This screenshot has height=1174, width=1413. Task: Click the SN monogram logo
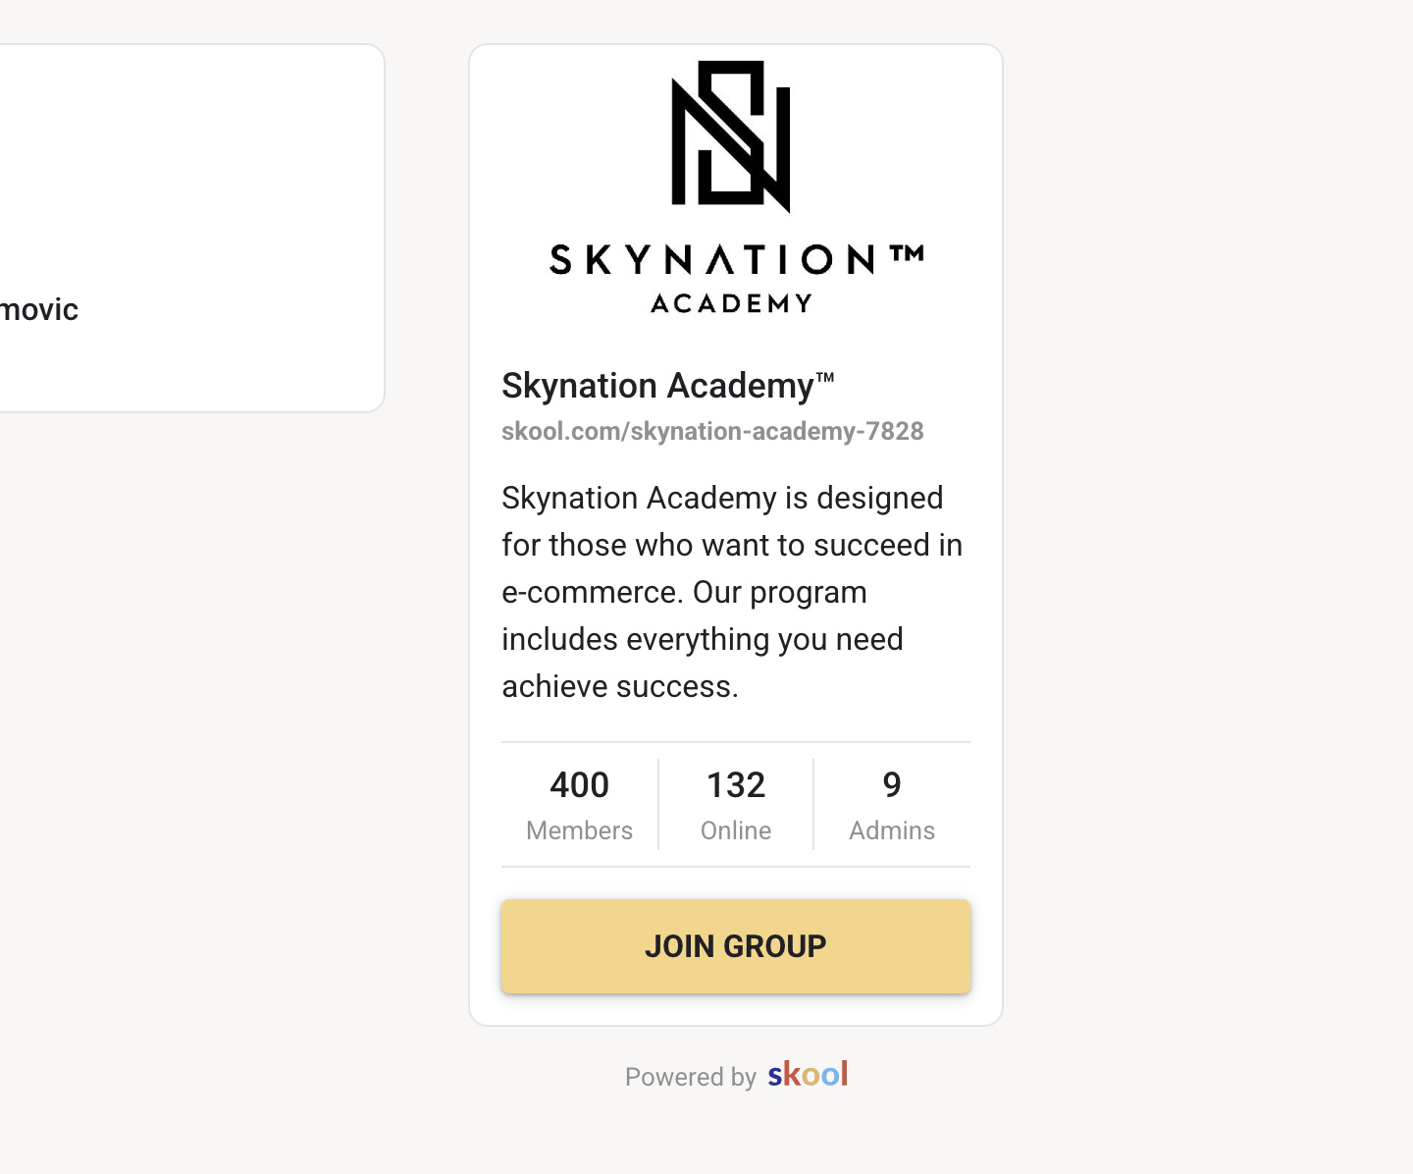731,135
